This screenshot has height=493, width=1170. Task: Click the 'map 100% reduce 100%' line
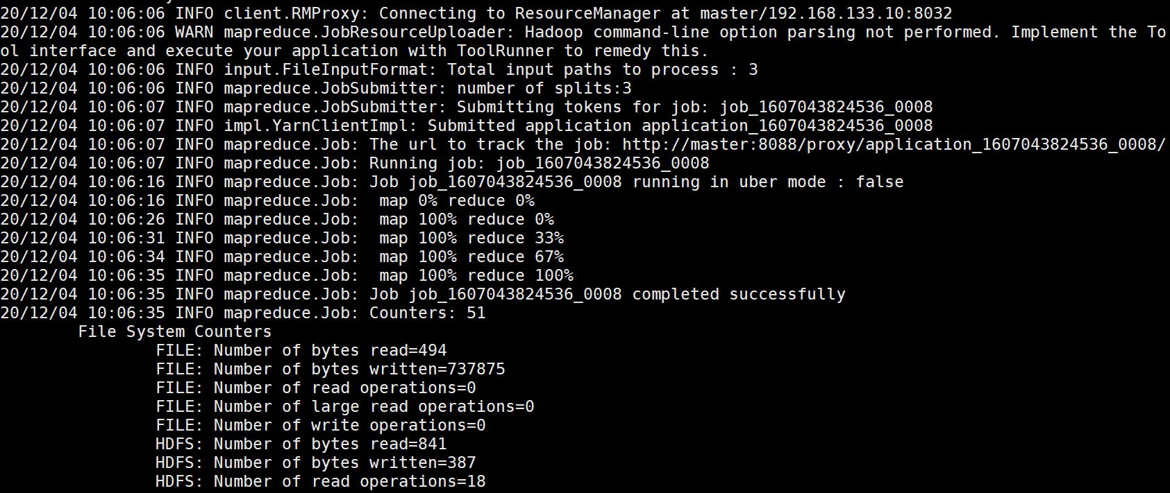click(476, 275)
